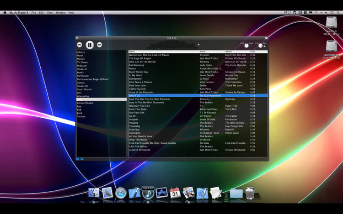The height and width of the screenshot is (214, 343).
Task: Select the Techno playlist
Action: click(81, 116)
